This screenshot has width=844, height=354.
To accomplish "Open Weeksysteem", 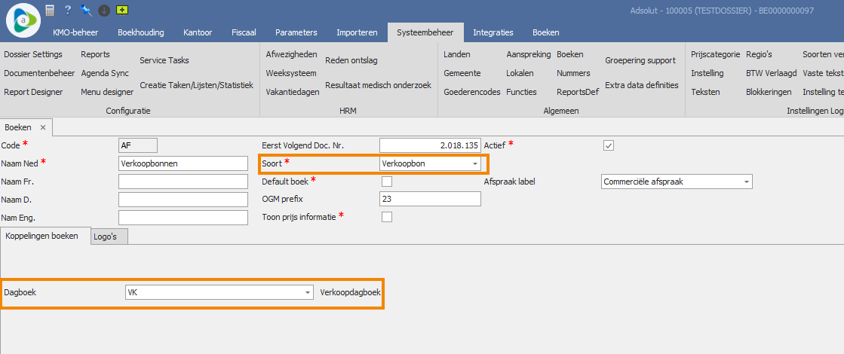I will [290, 73].
